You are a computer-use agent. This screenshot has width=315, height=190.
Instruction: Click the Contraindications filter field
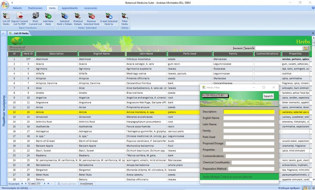click(x=250, y=156)
